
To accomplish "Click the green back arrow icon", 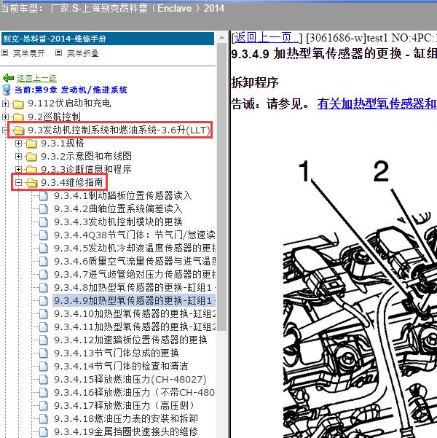I will tap(9, 78).
